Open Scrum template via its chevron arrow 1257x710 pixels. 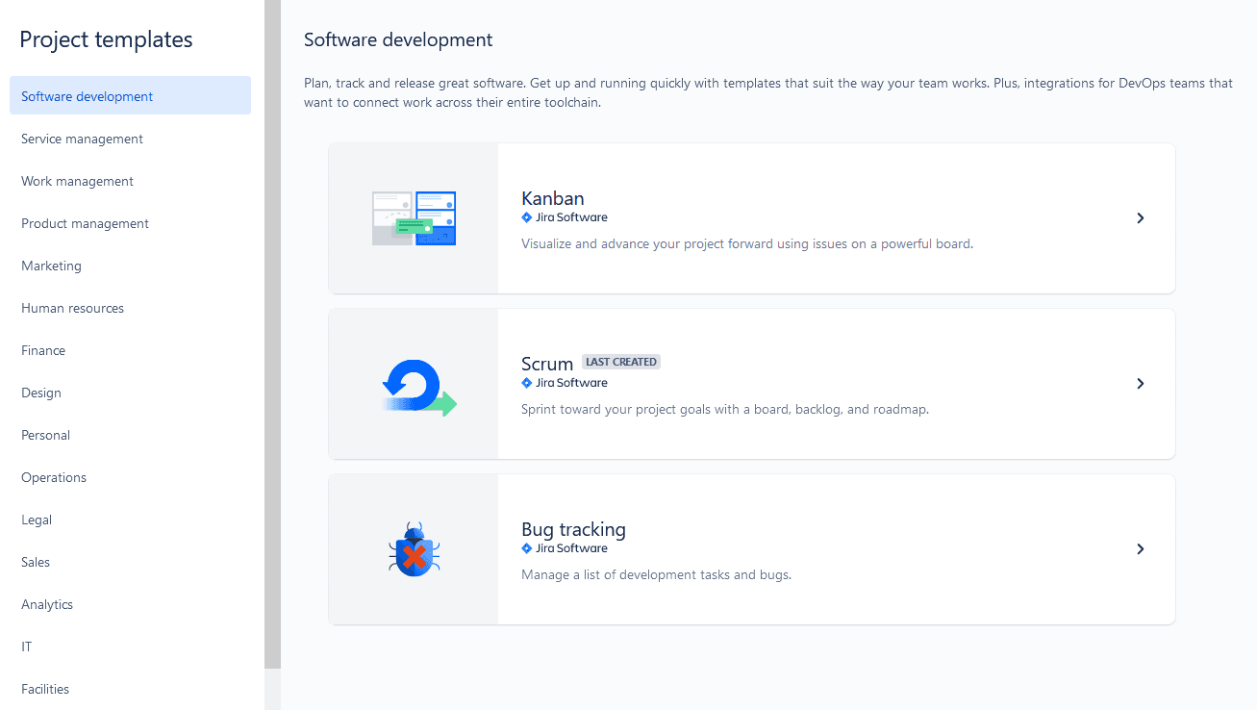point(1141,384)
